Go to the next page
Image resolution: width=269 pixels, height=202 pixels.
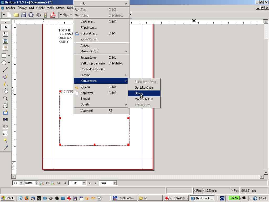[90, 183]
